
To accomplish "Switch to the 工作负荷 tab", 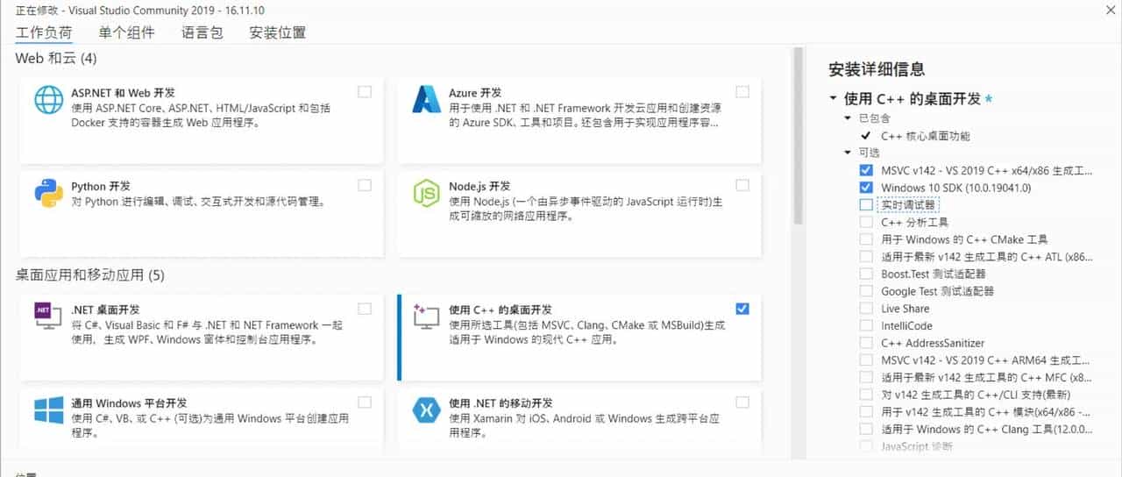I will point(44,32).
